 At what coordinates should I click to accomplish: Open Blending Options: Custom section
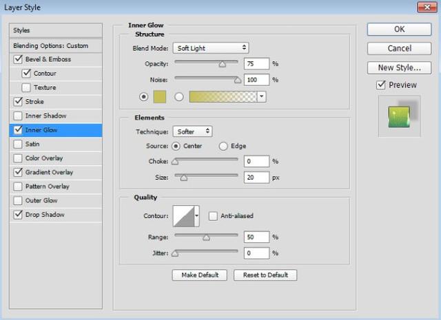pyautogui.click(x=51, y=45)
